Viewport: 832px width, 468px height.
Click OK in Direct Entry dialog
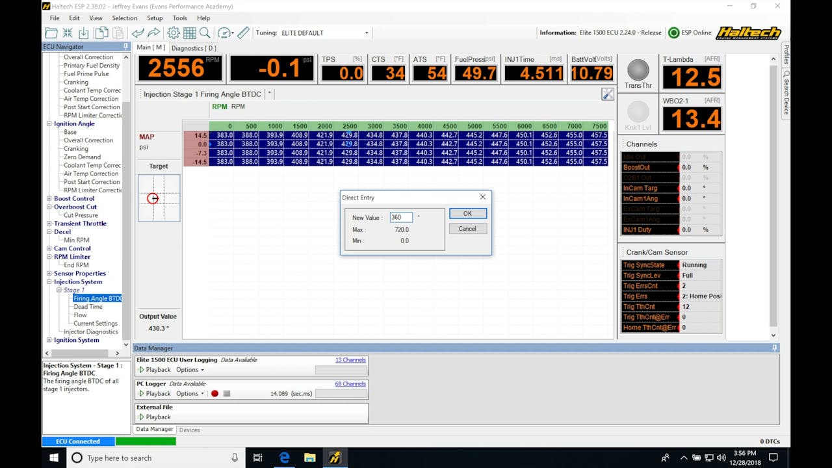467,214
